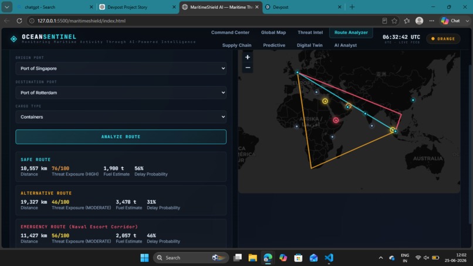The image size is (473, 266).
Task: Select the Emergency Route Naval Escort heading
Action: pyautogui.click(x=79, y=227)
